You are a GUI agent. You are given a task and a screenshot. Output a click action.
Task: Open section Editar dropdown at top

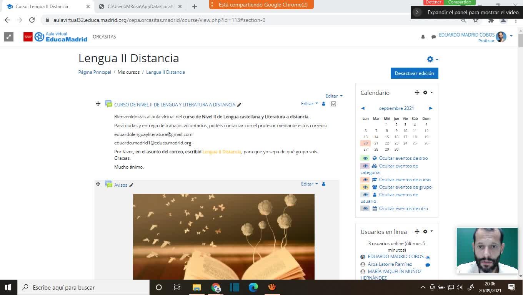click(x=334, y=96)
